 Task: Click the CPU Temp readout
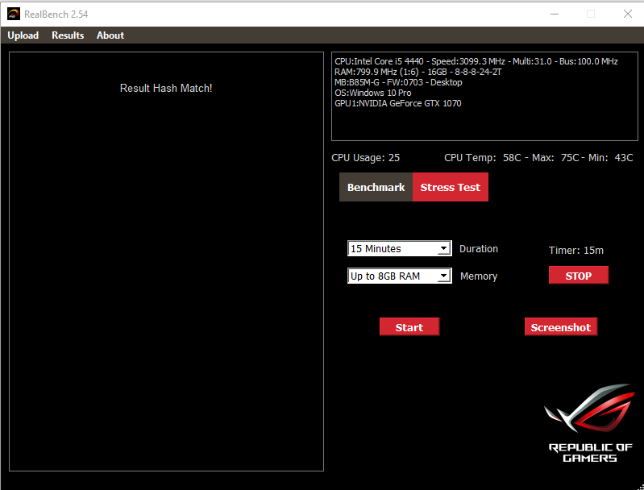(538, 158)
